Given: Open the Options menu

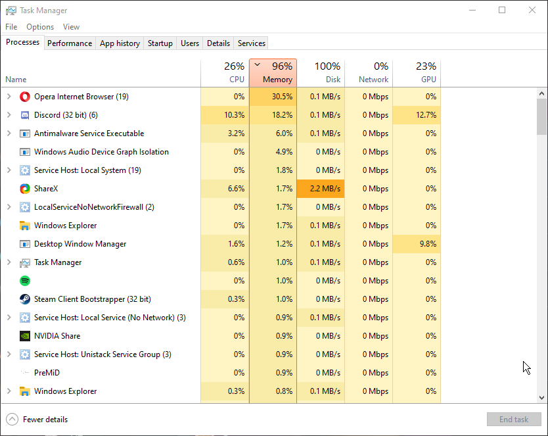Looking at the screenshot, I should [x=40, y=27].
